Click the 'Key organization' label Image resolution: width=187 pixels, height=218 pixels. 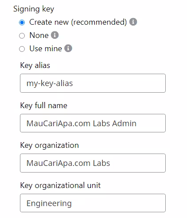[50, 146]
